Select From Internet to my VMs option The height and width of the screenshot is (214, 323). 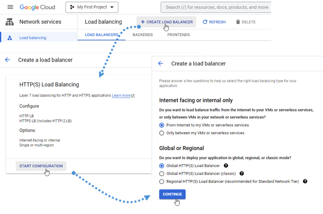pyautogui.click(x=161, y=125)
